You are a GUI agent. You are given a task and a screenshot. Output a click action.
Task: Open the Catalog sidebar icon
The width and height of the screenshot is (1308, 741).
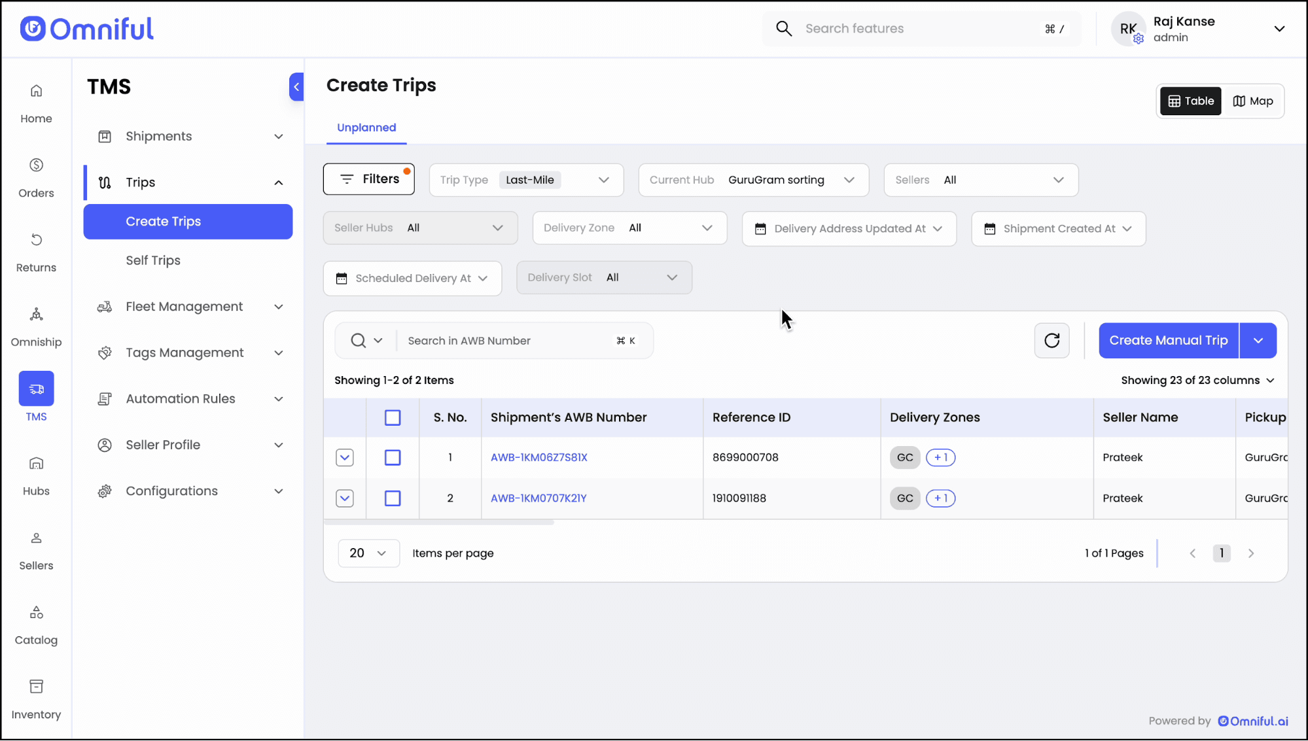[36, 613]
